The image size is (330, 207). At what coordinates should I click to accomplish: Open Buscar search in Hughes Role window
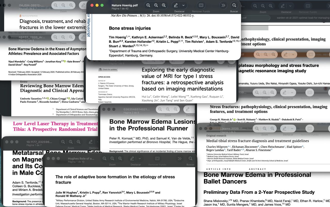point(191,159)
